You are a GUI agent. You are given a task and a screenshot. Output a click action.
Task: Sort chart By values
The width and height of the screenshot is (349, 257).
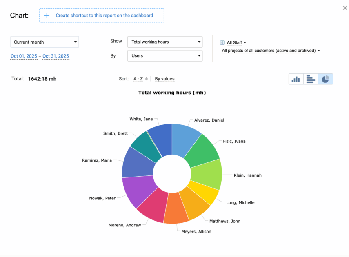pyautogui.click(x=164, y=79)
